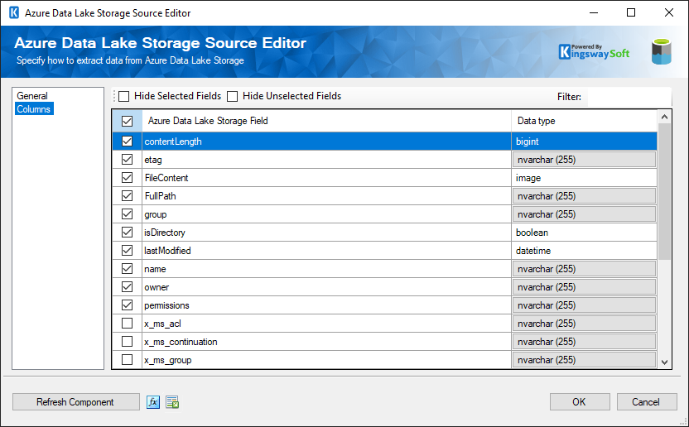Screen dimensions: 689x427
Task: Open the name data type box
Action: pos(584,269)
